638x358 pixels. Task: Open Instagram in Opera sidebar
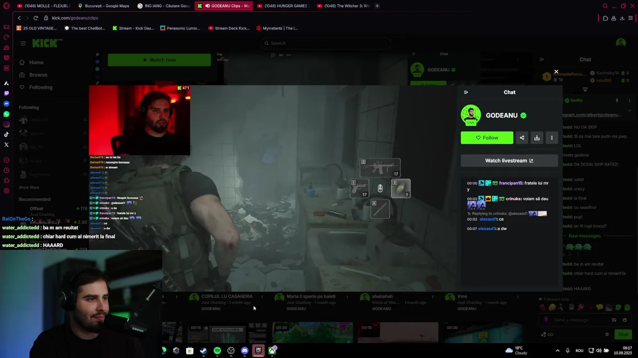tap(6, 124)
